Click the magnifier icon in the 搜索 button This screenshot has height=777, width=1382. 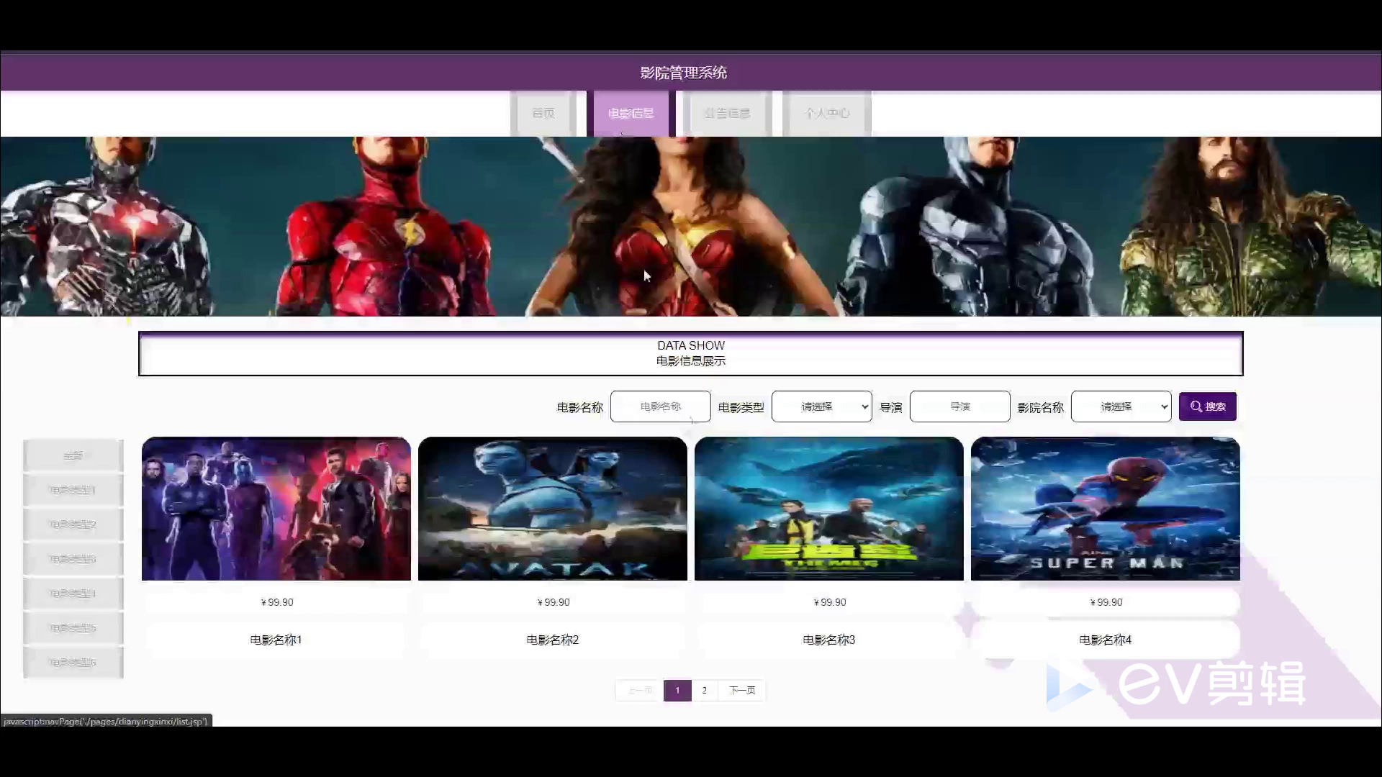[x=1196, y=406]
